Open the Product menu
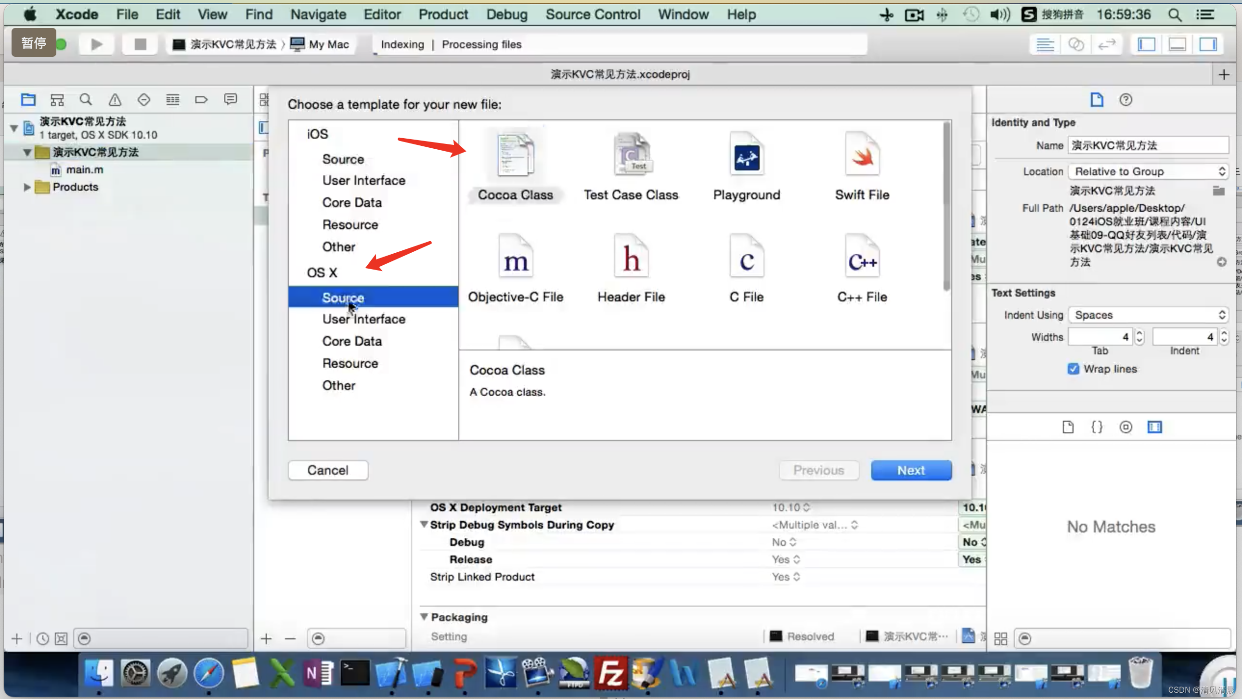Image resolution: width=1242 pixels, height=699 pixels. (x=443, y=14)
